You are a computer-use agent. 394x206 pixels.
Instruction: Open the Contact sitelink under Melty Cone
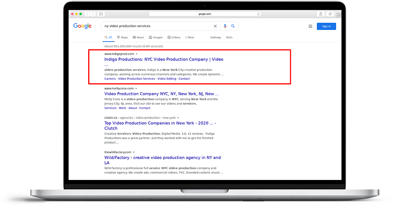pos(145,108)
